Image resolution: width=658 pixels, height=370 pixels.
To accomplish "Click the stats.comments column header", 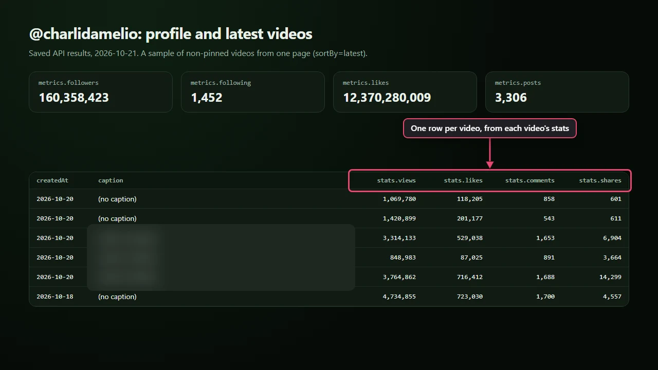I will pos(530,180).
